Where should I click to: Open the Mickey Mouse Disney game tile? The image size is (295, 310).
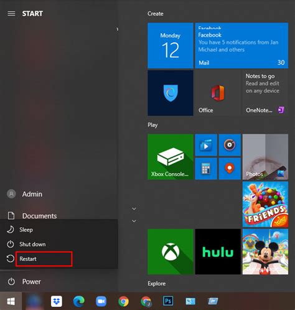265,251
